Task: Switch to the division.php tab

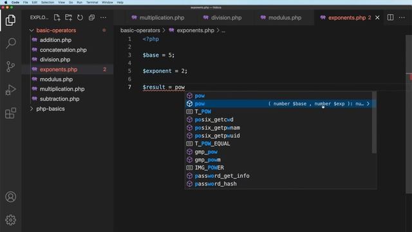Action: point(222,17)
